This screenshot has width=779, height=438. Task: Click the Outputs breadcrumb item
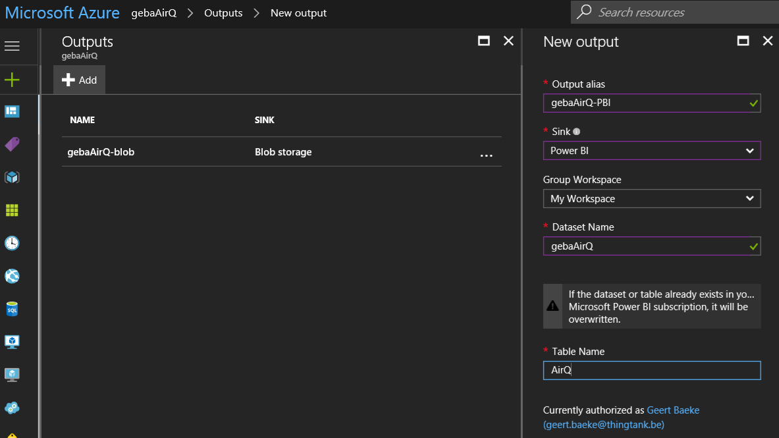click(223, 13)
